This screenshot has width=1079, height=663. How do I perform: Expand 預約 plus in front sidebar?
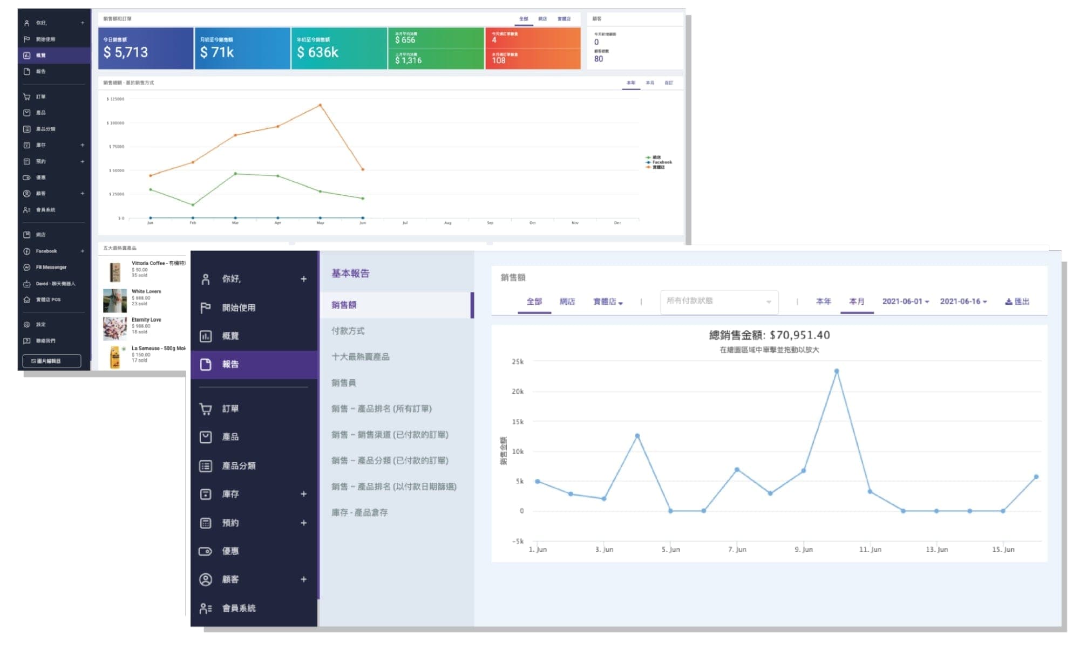coord(303,523)
